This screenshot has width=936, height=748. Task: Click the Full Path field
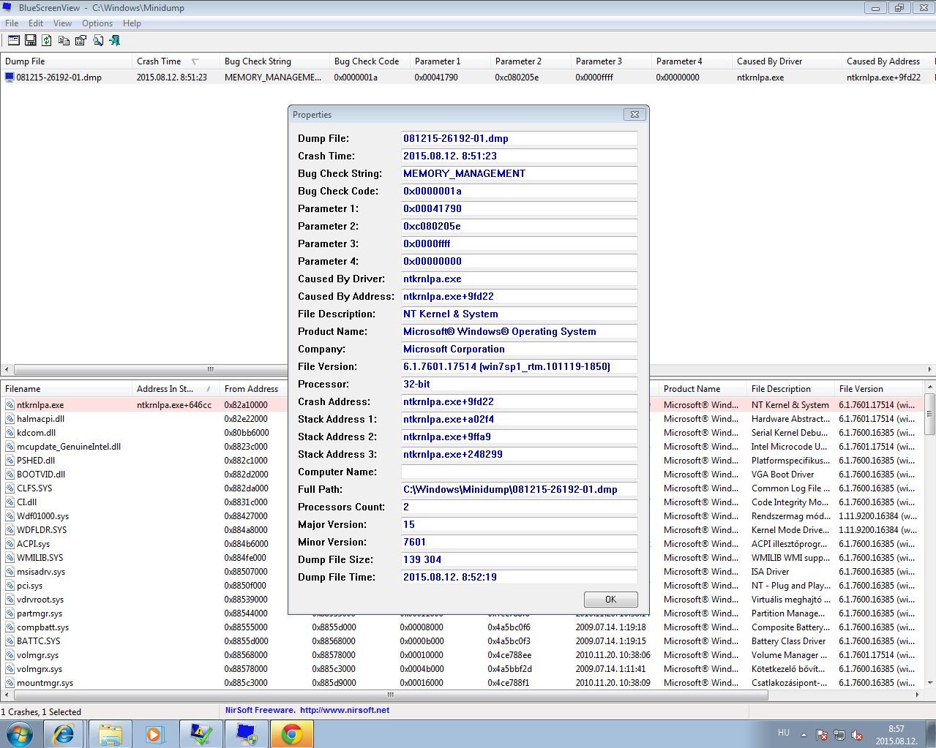pyautogui.click(x=519, y=489)
